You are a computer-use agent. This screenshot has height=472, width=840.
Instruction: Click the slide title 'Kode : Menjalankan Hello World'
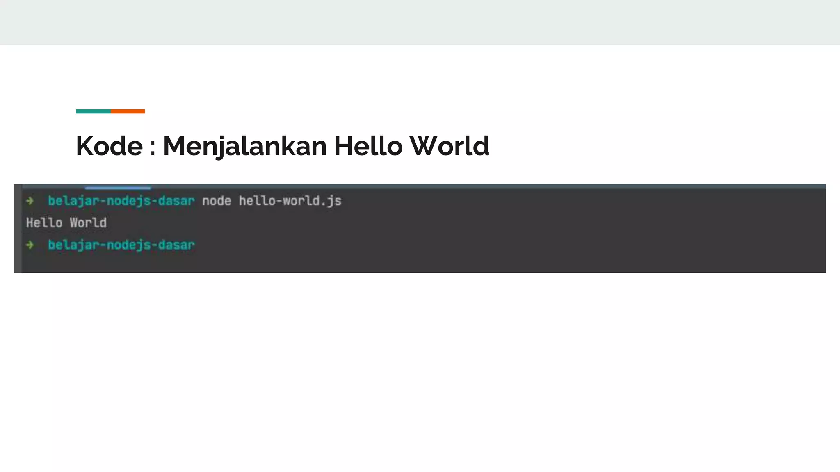click(x=283, y=146)
